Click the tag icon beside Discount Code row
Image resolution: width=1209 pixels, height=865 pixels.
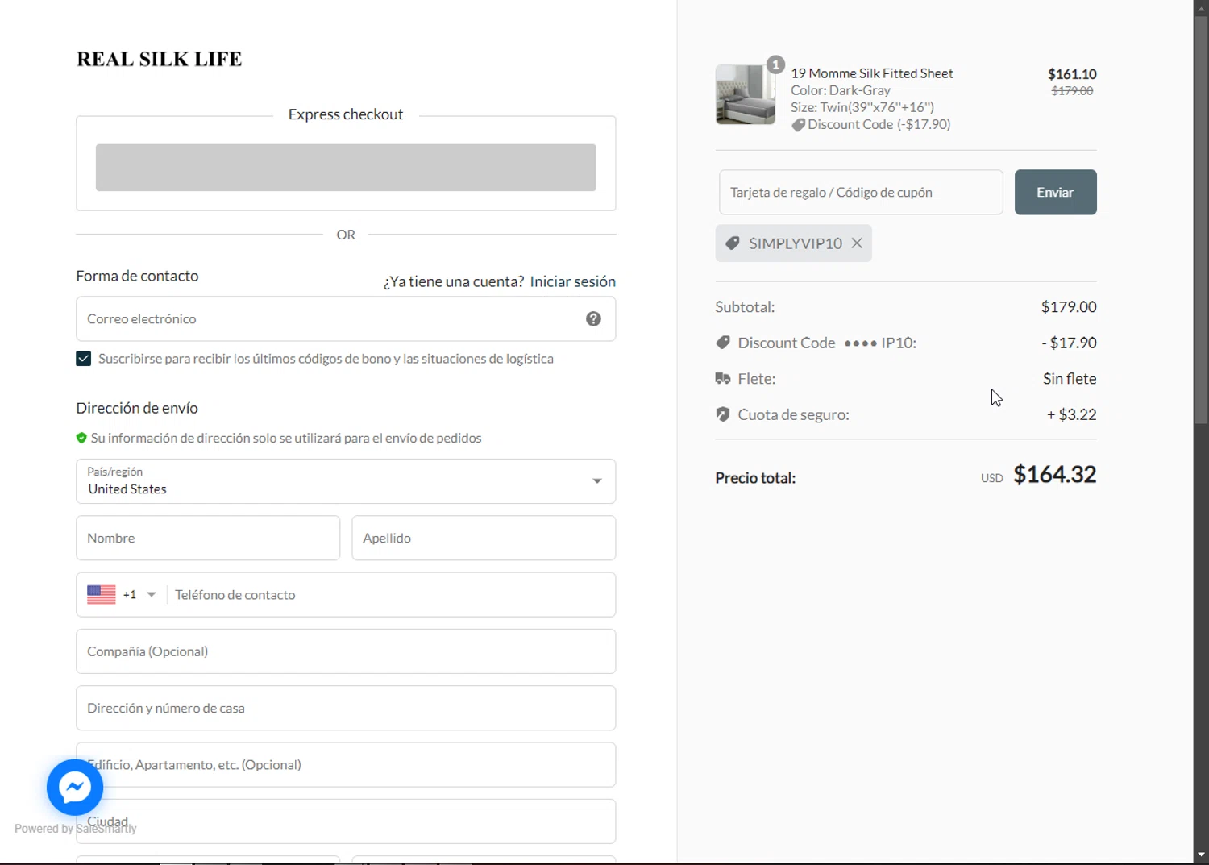tap(723, 343)
